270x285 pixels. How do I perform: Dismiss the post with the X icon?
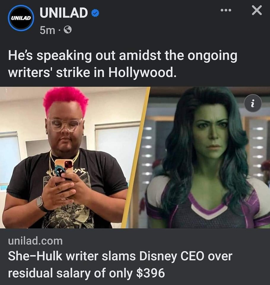click(257, 10)
